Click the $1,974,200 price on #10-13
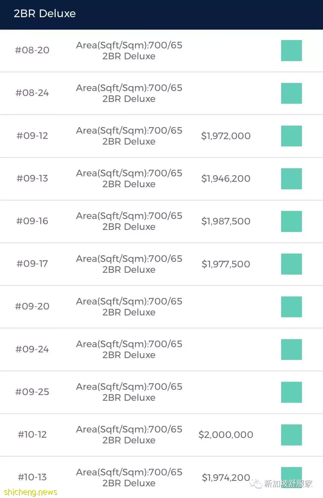Screen dimensions: 323x498 pos(226,478)
